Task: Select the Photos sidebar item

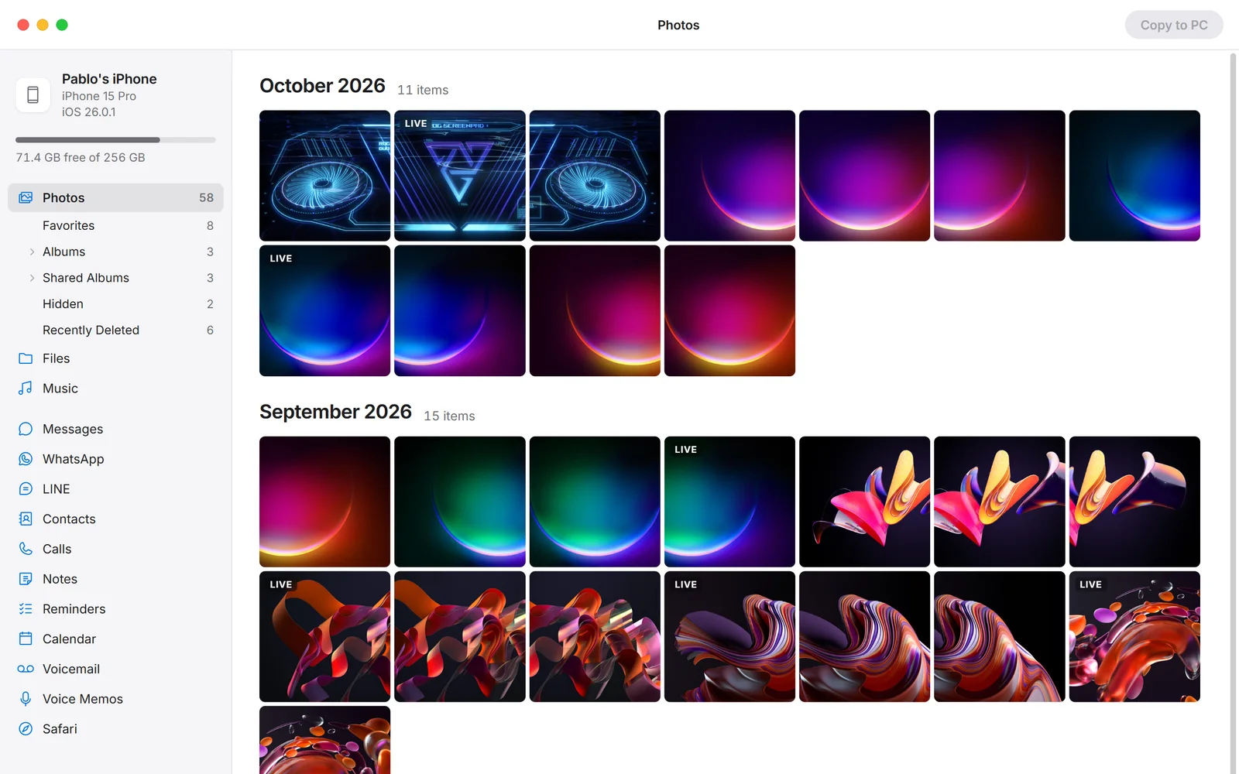Action: (115, 197)
